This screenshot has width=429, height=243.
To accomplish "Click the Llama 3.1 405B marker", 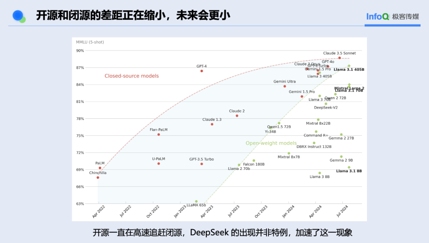I will pos(349,65).
